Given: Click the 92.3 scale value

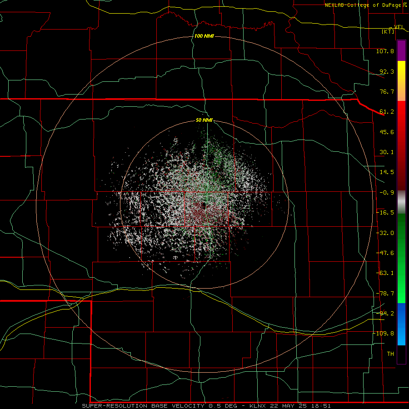Looking at the screenshot, I should coord(387,71).
